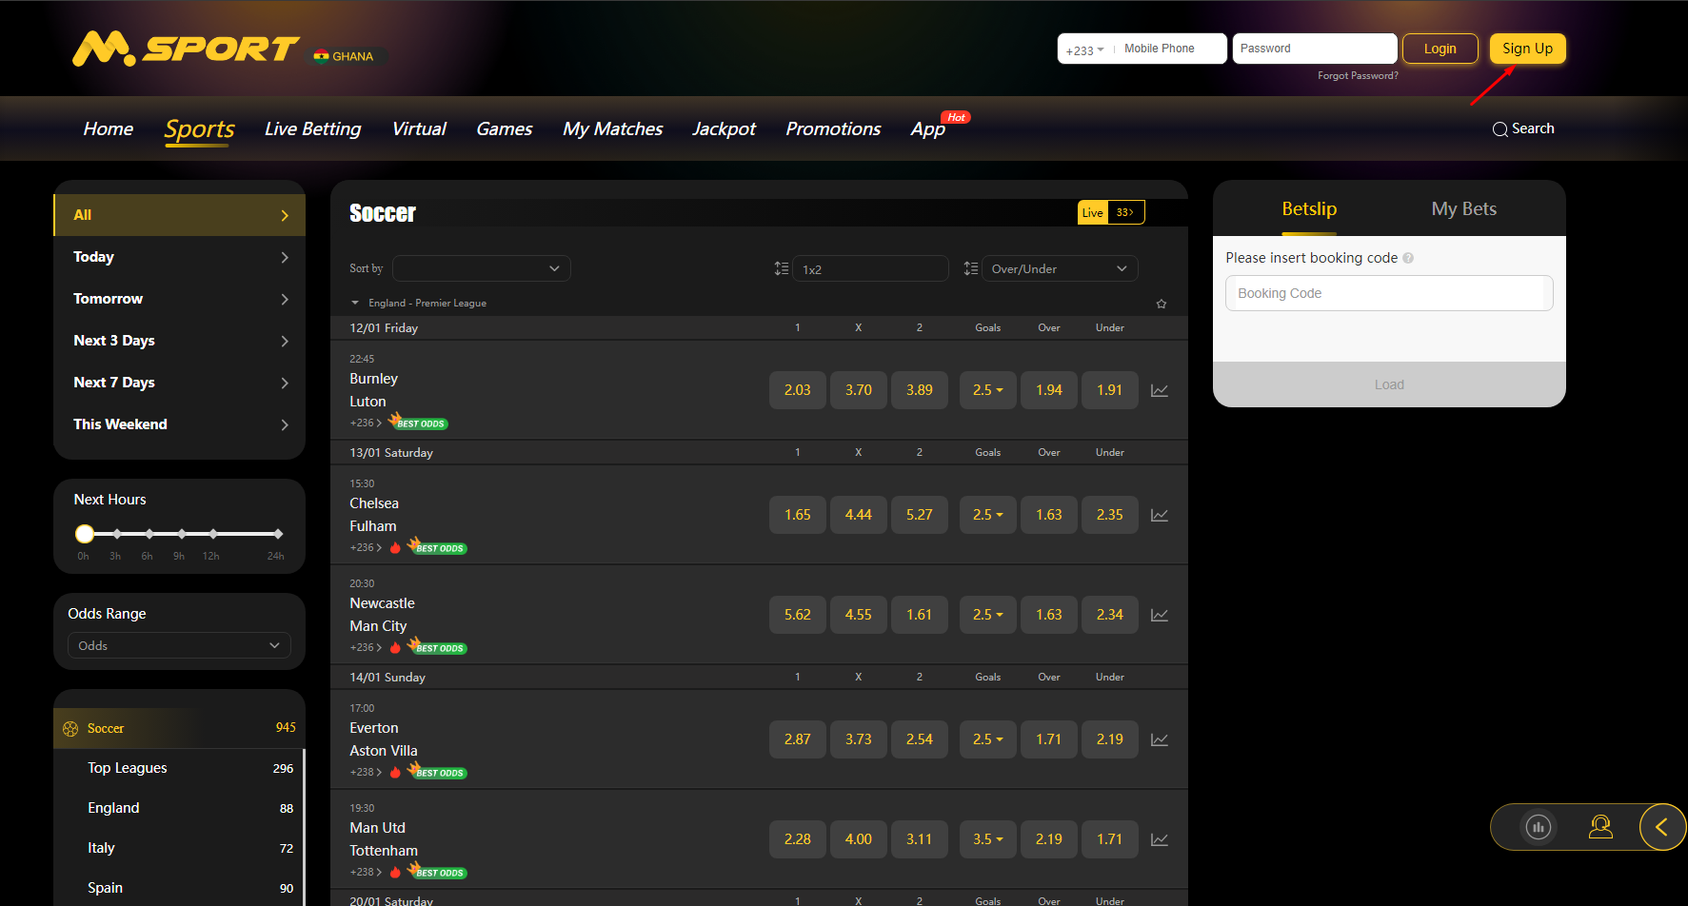The width and height of the screenshot is (1688, 906).
Task: Open the Live 33 matches button
Action: [x=1111, y=212]
